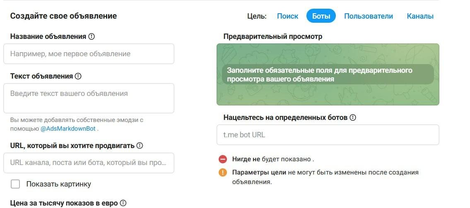Screen dimensions: 470x208
Task: Click the orange warning icon near Параметры цели
Action: (223, 173)
